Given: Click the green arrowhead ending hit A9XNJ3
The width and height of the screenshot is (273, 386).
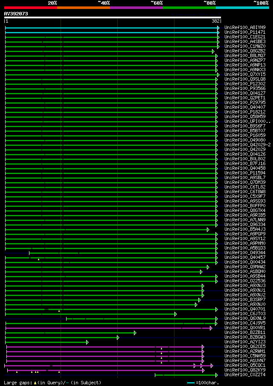Looking at the screenshot, I should (x=203, y=286).
